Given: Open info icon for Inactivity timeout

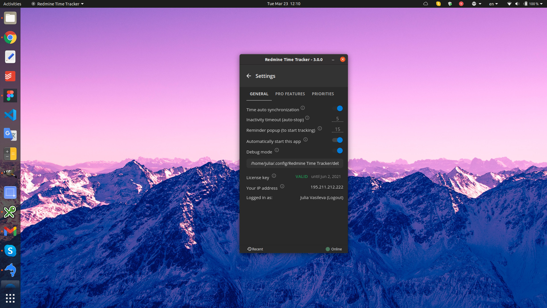Looking at the screenshot, I should click(307, 118).
